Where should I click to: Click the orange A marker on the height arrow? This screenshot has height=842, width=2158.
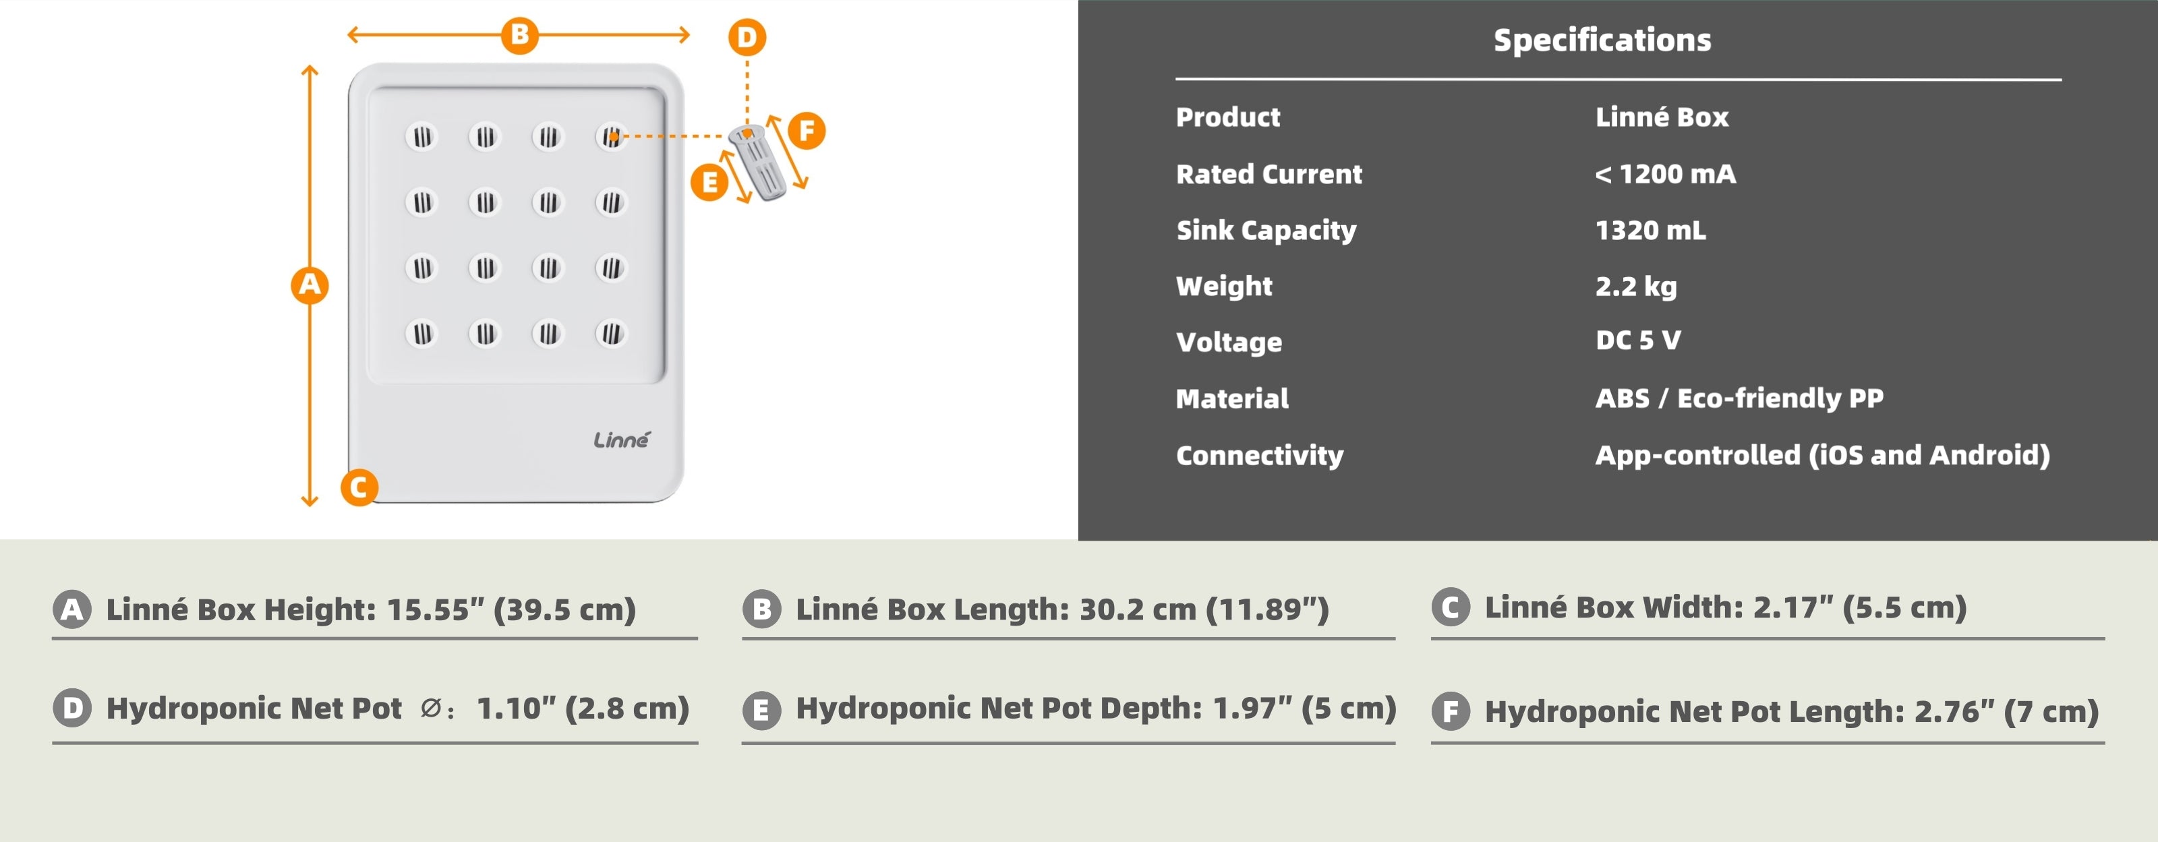click(x=310, y=285)
